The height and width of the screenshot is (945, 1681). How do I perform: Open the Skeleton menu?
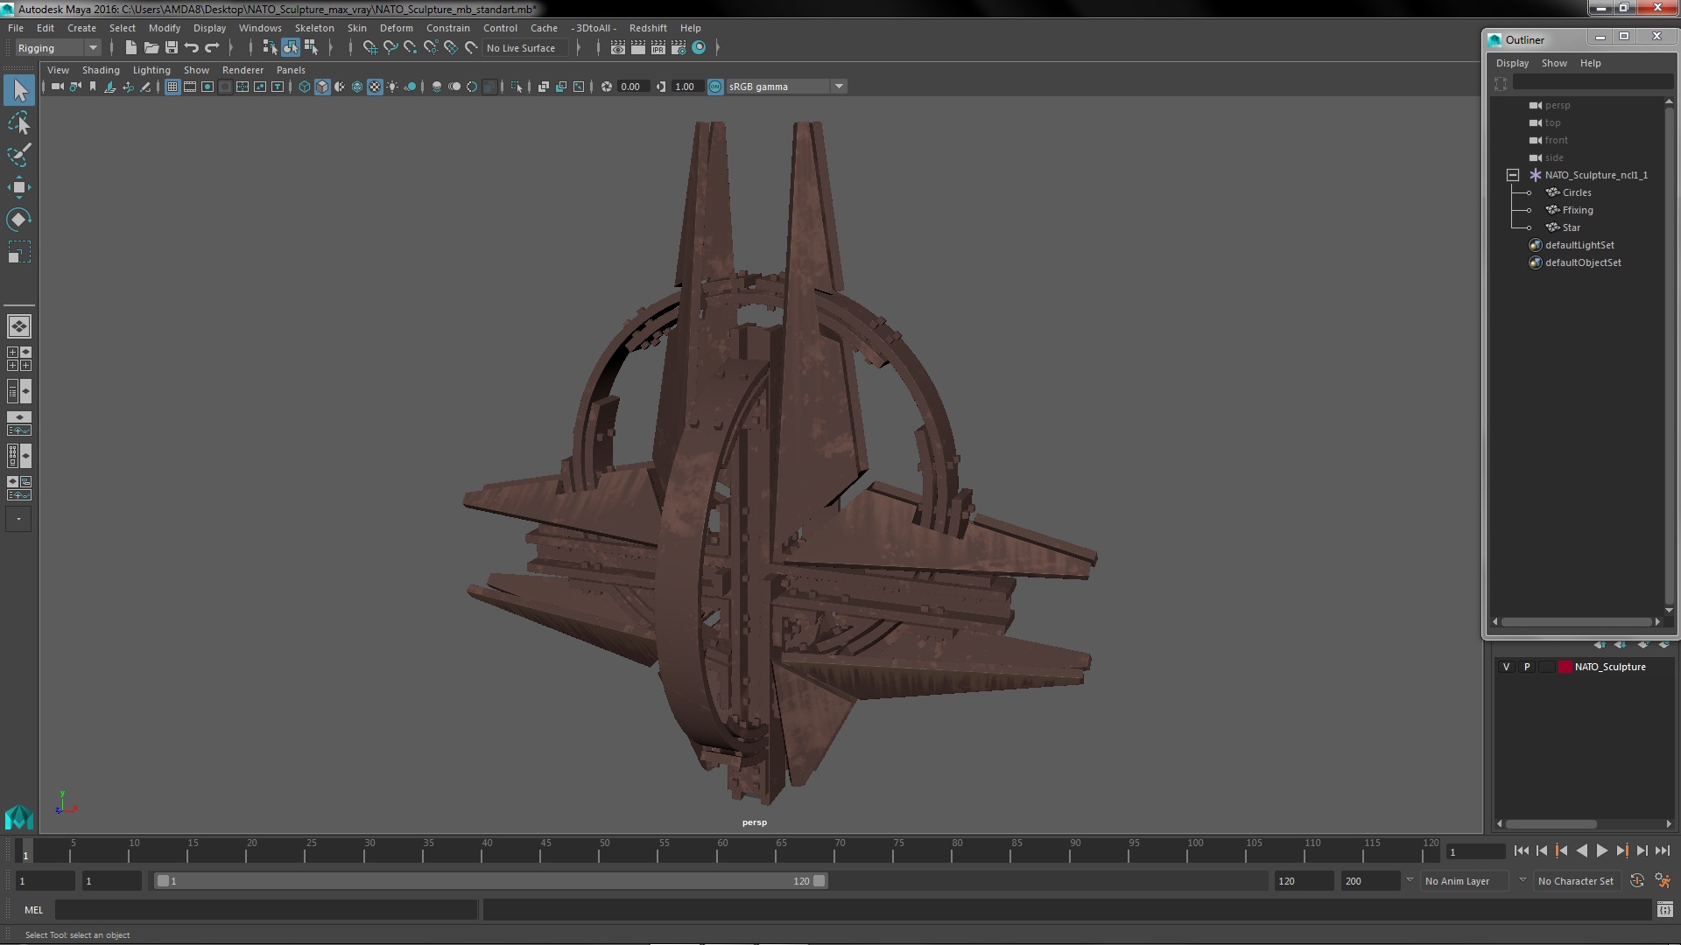314,28
